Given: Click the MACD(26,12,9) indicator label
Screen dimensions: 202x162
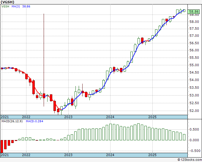Looking at the screenshot, I should click(12, 121).
